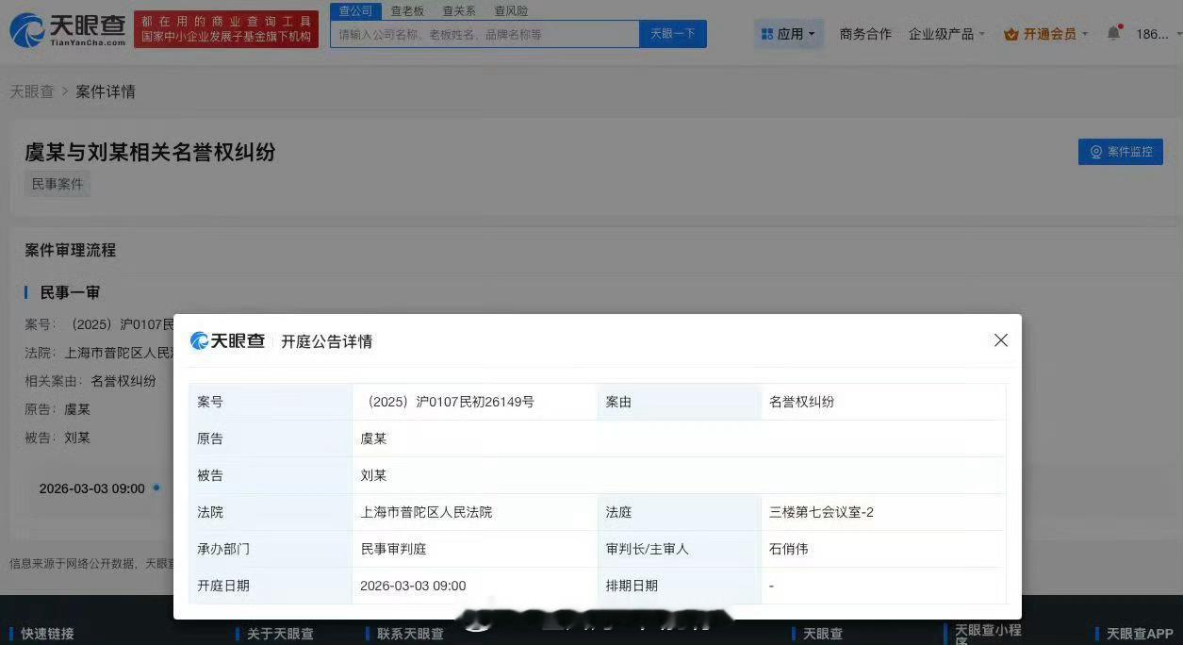This screenshot has width=1183, height=645.
Task: Open the 天眼查APP footer item
Action: tap(1142, 633)
